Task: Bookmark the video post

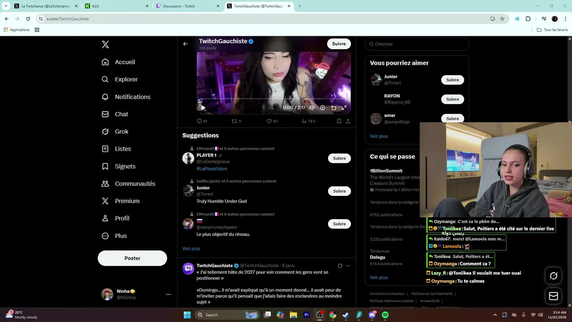Action: 339,121
